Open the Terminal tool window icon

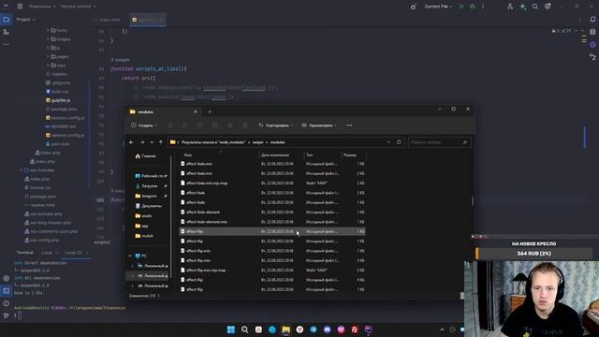pyautogui.click(x=7, y=291)
